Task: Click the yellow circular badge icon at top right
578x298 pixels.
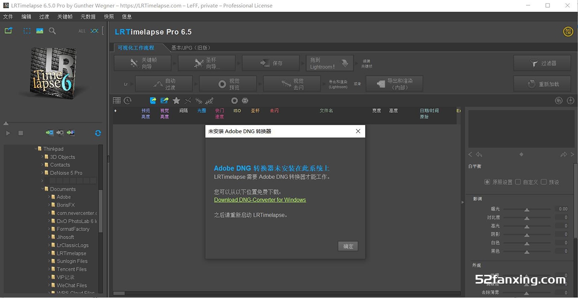Action: (568, 32)
